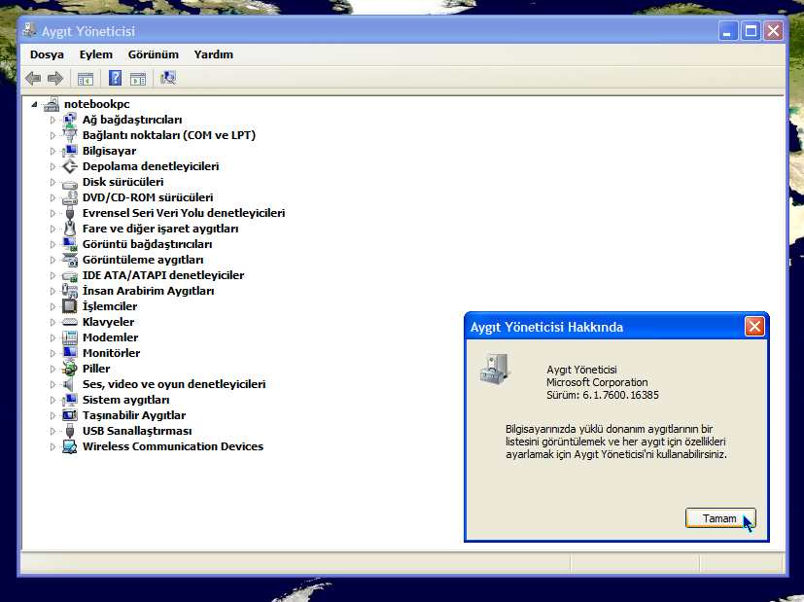Click the notebookpc computer icon
804x602 pixels.
point(52,105)
